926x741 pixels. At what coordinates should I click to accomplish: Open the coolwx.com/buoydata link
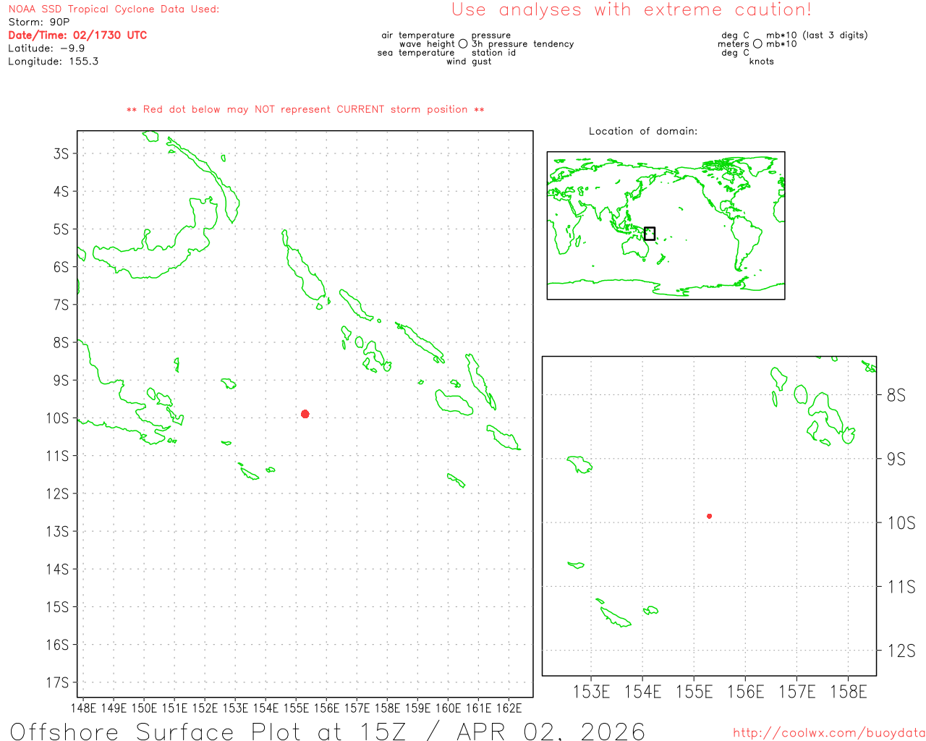tap(828, 733)
